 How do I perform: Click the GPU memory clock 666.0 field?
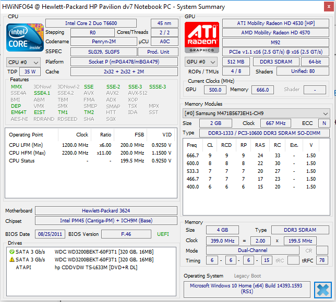click(263, 90)
